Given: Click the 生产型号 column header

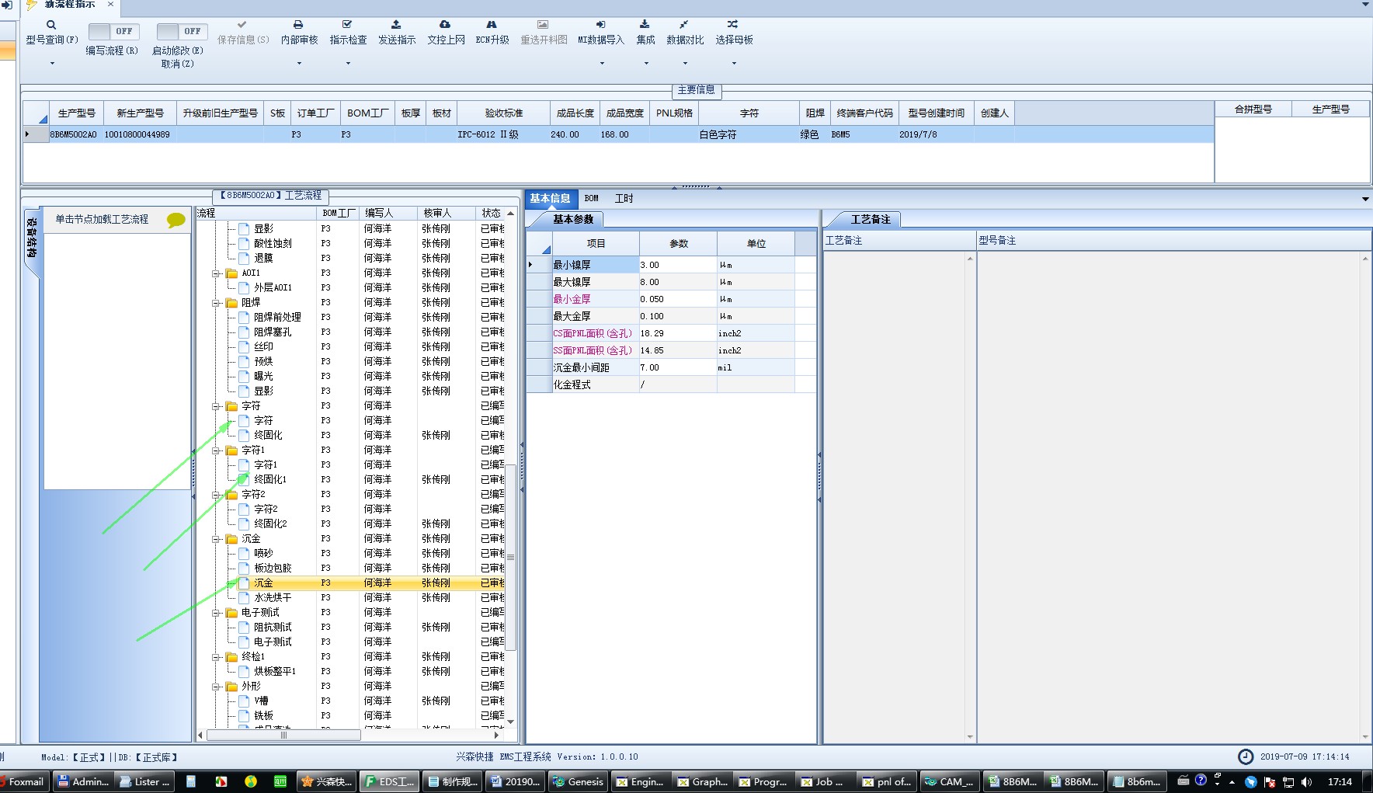Looking at the screenshot, I should point(76,113).
